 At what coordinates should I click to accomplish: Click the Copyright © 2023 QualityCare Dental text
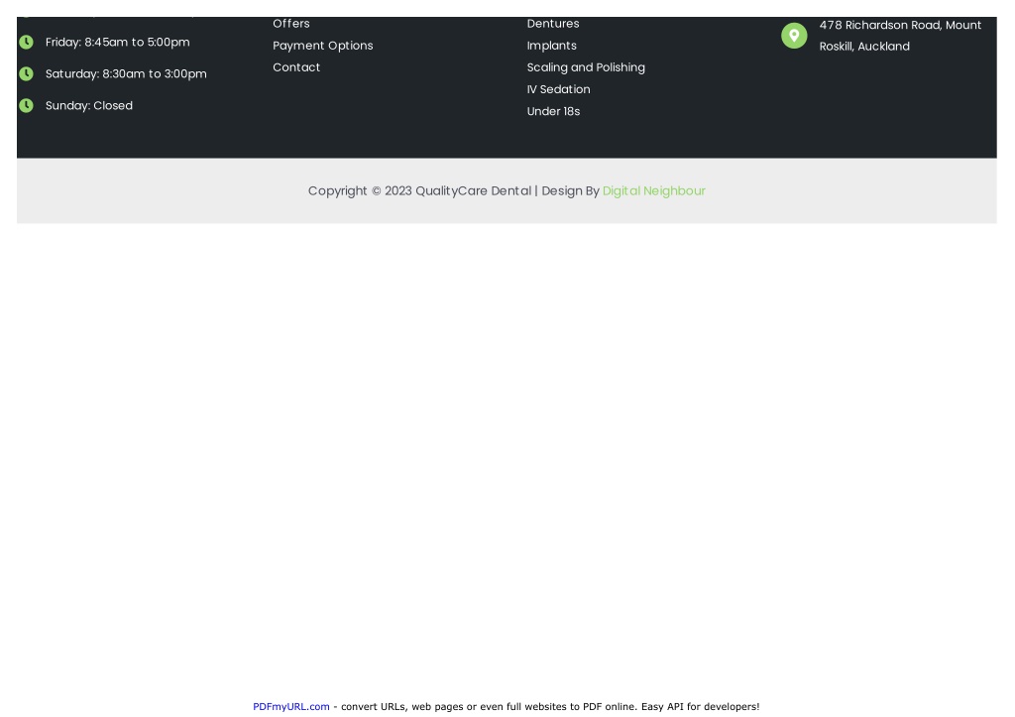click(419, 191)
